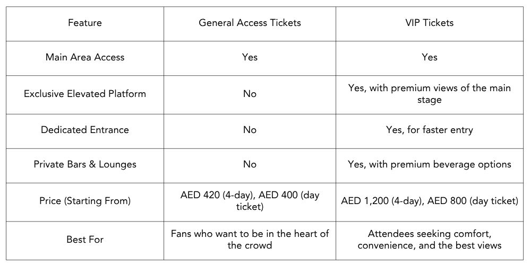Screen dimensions: 531x265
Task: Click the Main Area Access row label
Action: coord(85,57)
